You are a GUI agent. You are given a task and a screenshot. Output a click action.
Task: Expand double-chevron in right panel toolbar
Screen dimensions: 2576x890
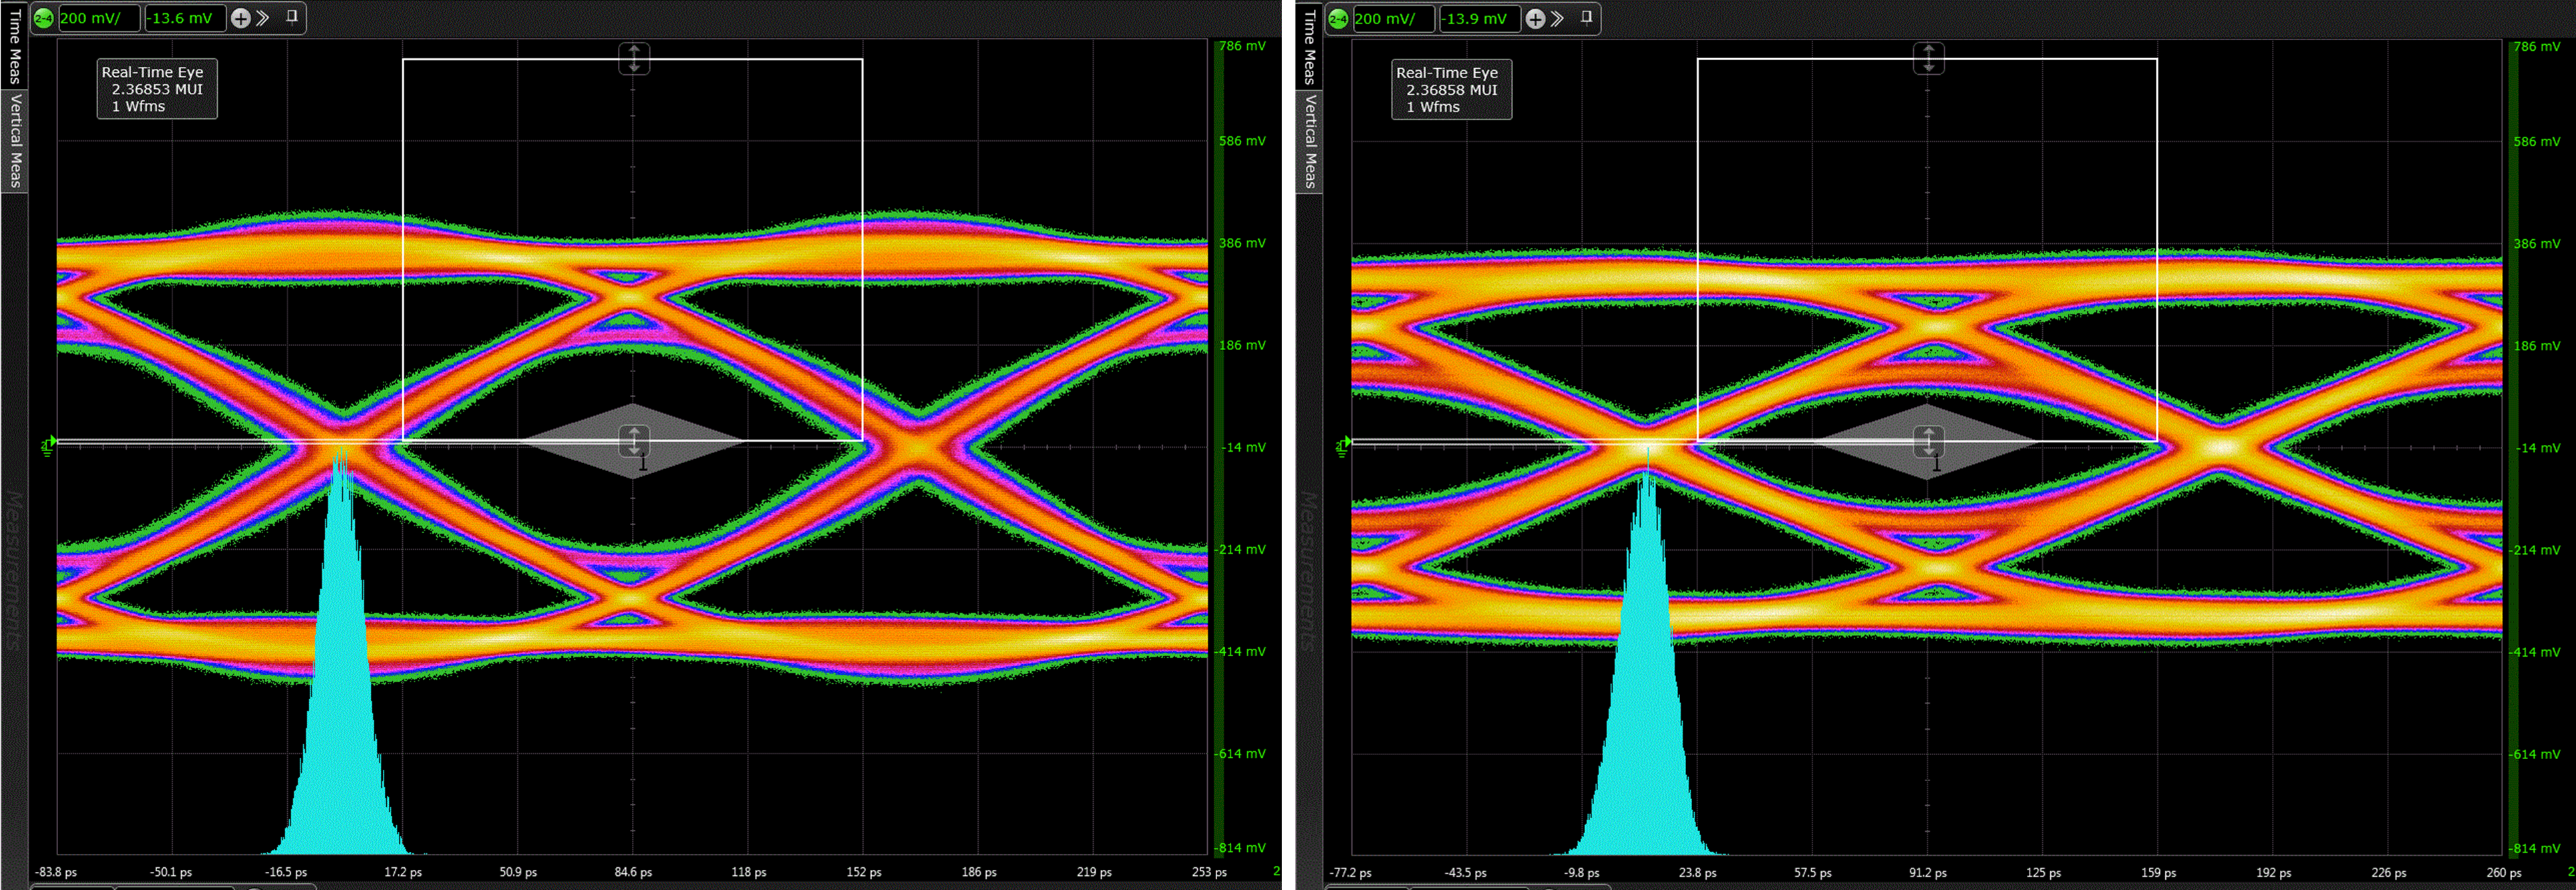[1558, 19]
